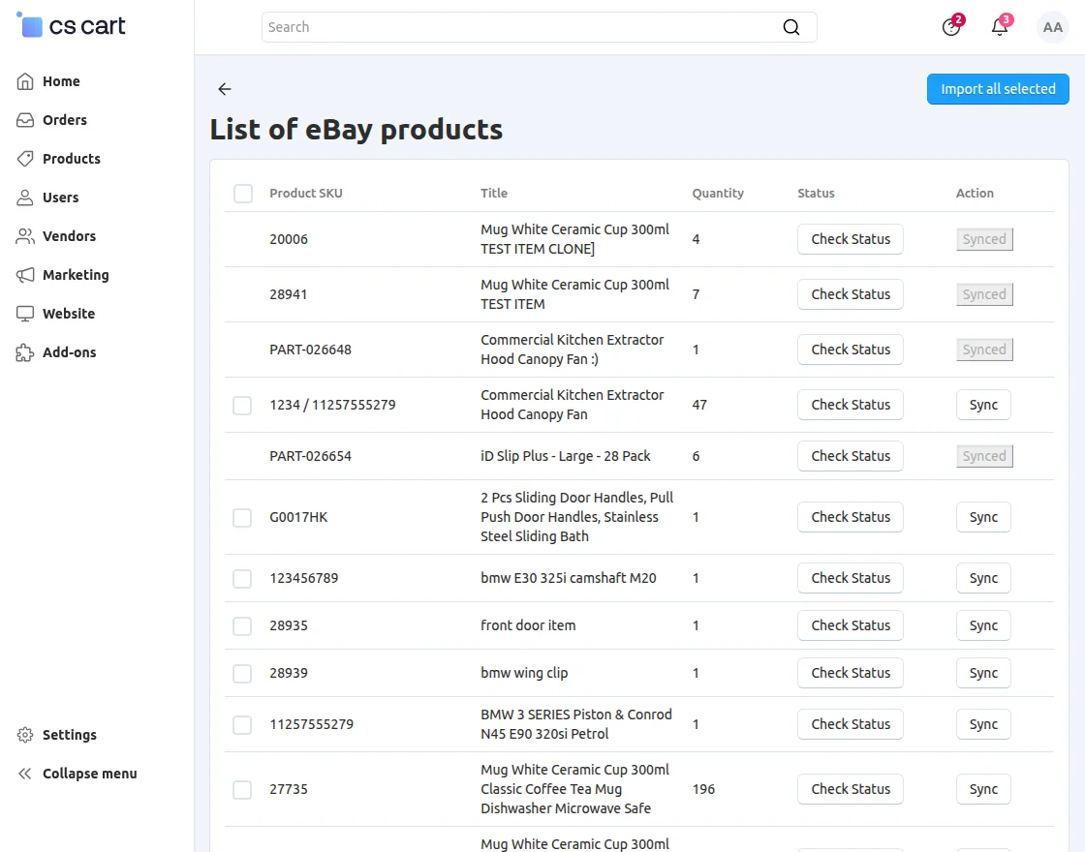Toggle the select-all checkbox in header
The image size is (1085, 852).
pos(243,194)
